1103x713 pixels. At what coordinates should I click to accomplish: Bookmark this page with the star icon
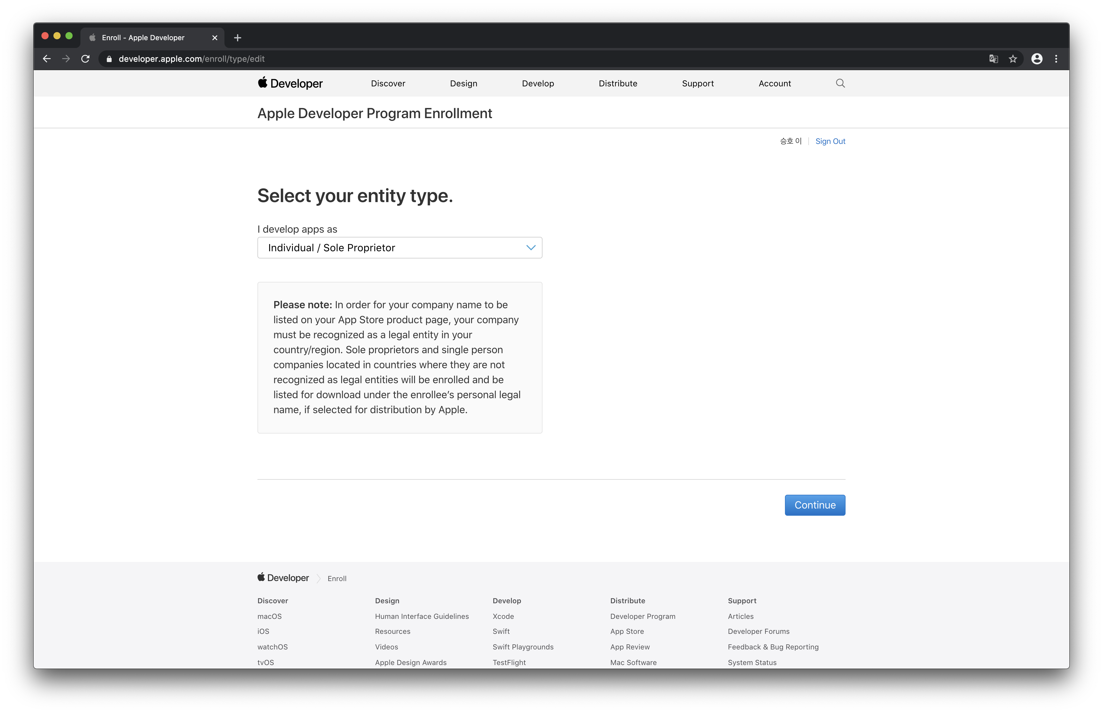[x=1013, y=59]
